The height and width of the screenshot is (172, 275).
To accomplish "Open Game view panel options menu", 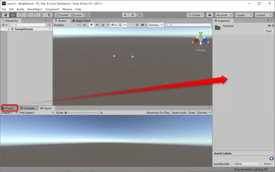I will [209, 108].
